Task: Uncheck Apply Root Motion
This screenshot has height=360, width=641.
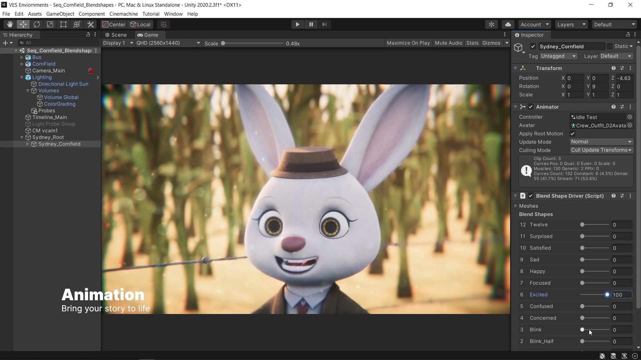Action: click(x=573, y=134)
